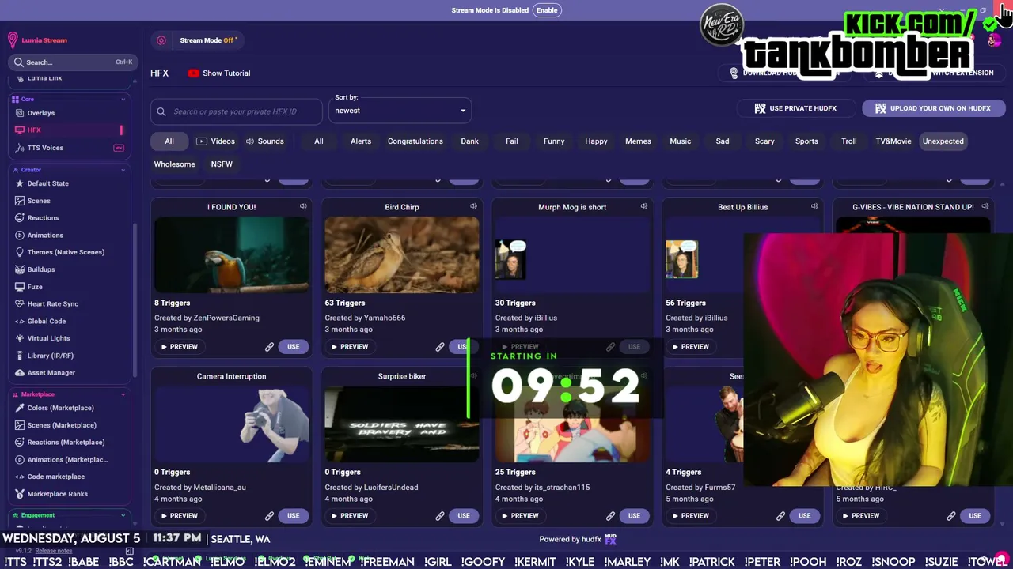Viewport: 1013px width, 569px height.
Task: Open the Camera Interruption thumbnail
Action: 232,424
